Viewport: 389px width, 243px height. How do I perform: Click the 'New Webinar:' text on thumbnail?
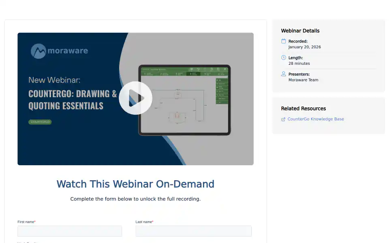(54, 80)
